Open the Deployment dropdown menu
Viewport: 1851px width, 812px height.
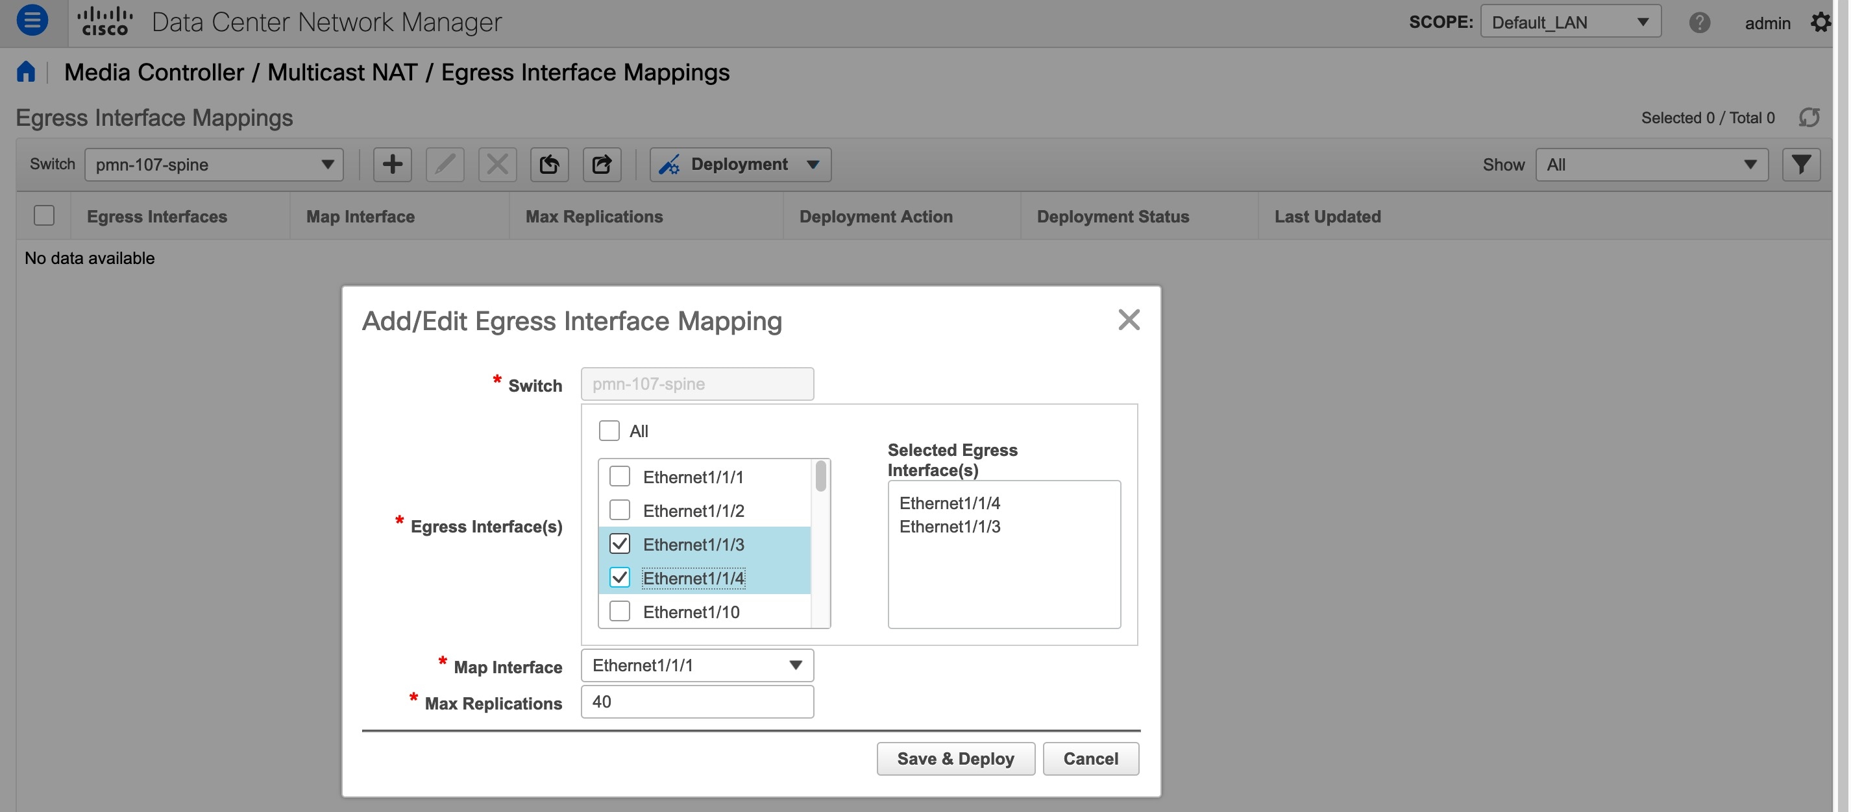pyautogui.click(x=741, y=164)
